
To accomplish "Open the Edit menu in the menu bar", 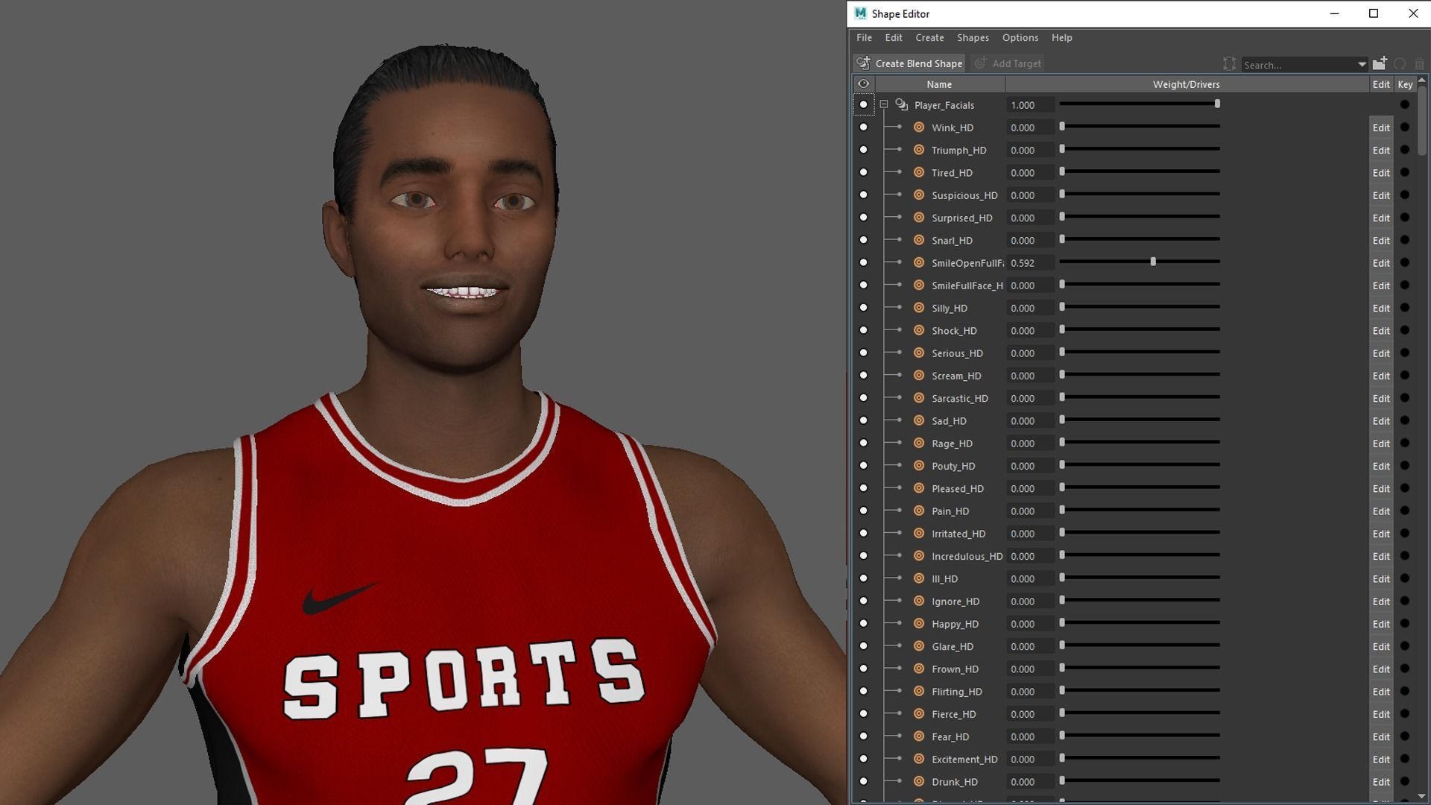I will point(894,37).
